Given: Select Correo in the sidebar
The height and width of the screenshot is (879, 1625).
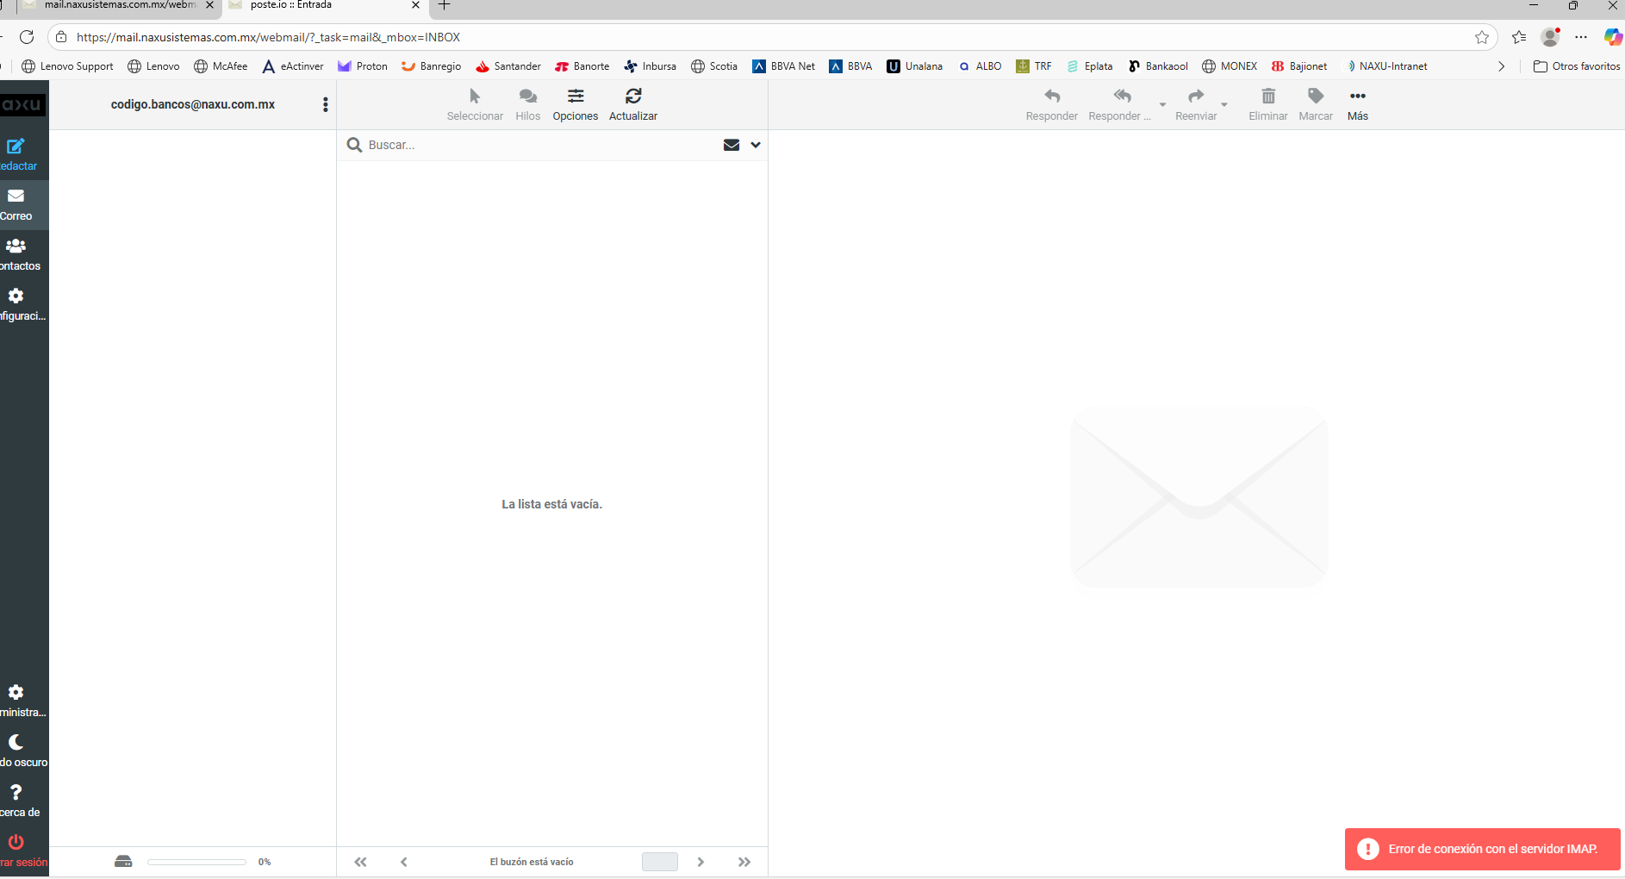Looking at the screenshot, I should (16, 196).
